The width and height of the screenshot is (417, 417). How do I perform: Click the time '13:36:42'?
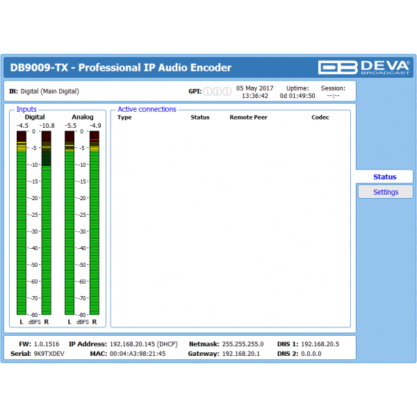pyautogui.click(x=255, y=96)
